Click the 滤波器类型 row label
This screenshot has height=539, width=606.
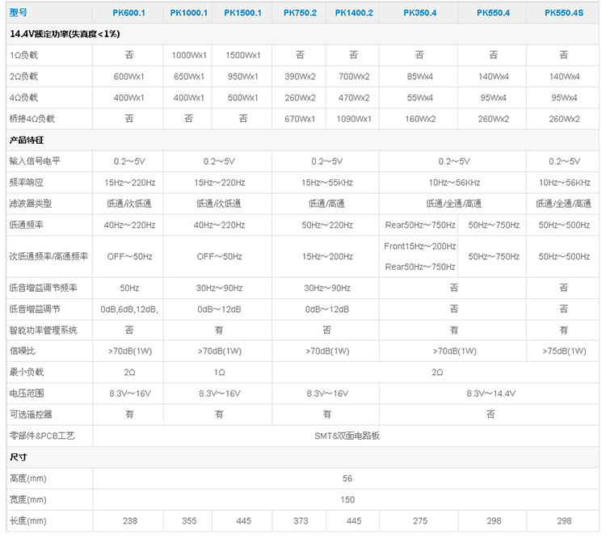point(31,204)
